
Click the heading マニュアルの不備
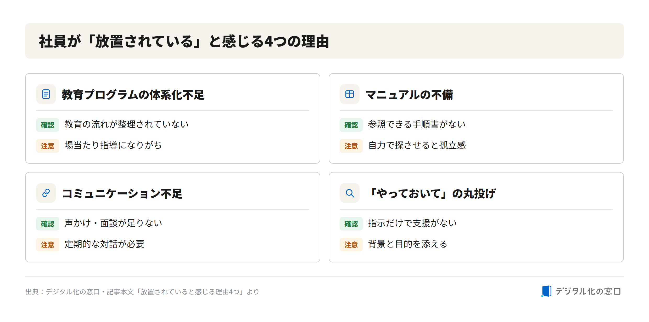(409, 95)
